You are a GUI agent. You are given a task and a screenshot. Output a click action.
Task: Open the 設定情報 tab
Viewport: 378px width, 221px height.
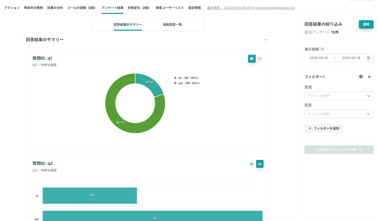195,8
